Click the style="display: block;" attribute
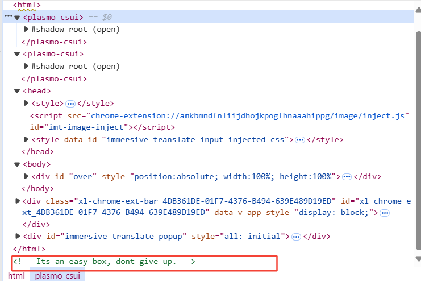Viewport: 421px width, 281px height. tap(319, 212)
